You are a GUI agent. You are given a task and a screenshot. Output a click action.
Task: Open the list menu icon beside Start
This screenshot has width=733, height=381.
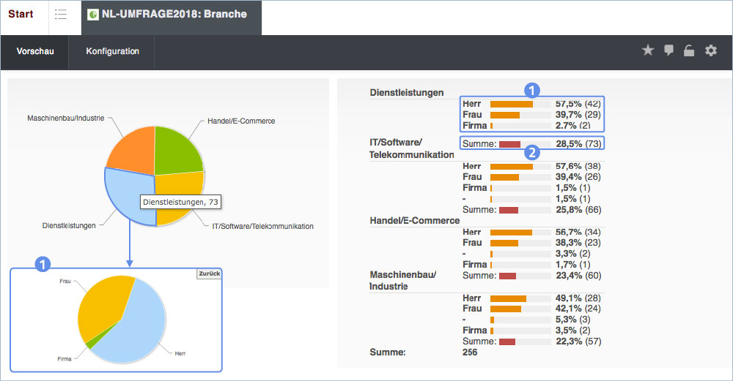point(61,15)
